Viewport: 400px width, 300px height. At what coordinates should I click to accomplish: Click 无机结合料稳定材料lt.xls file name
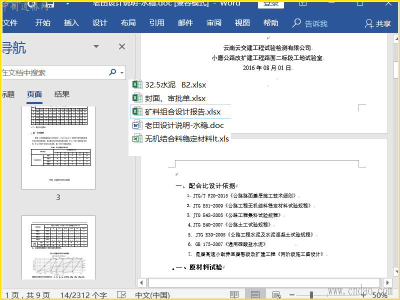[186, 139]
